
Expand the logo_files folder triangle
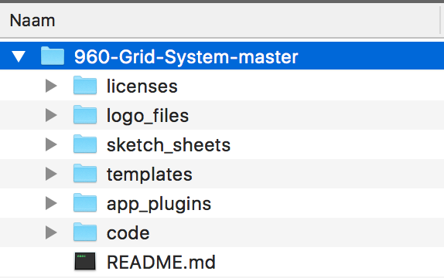pos(51,115)
